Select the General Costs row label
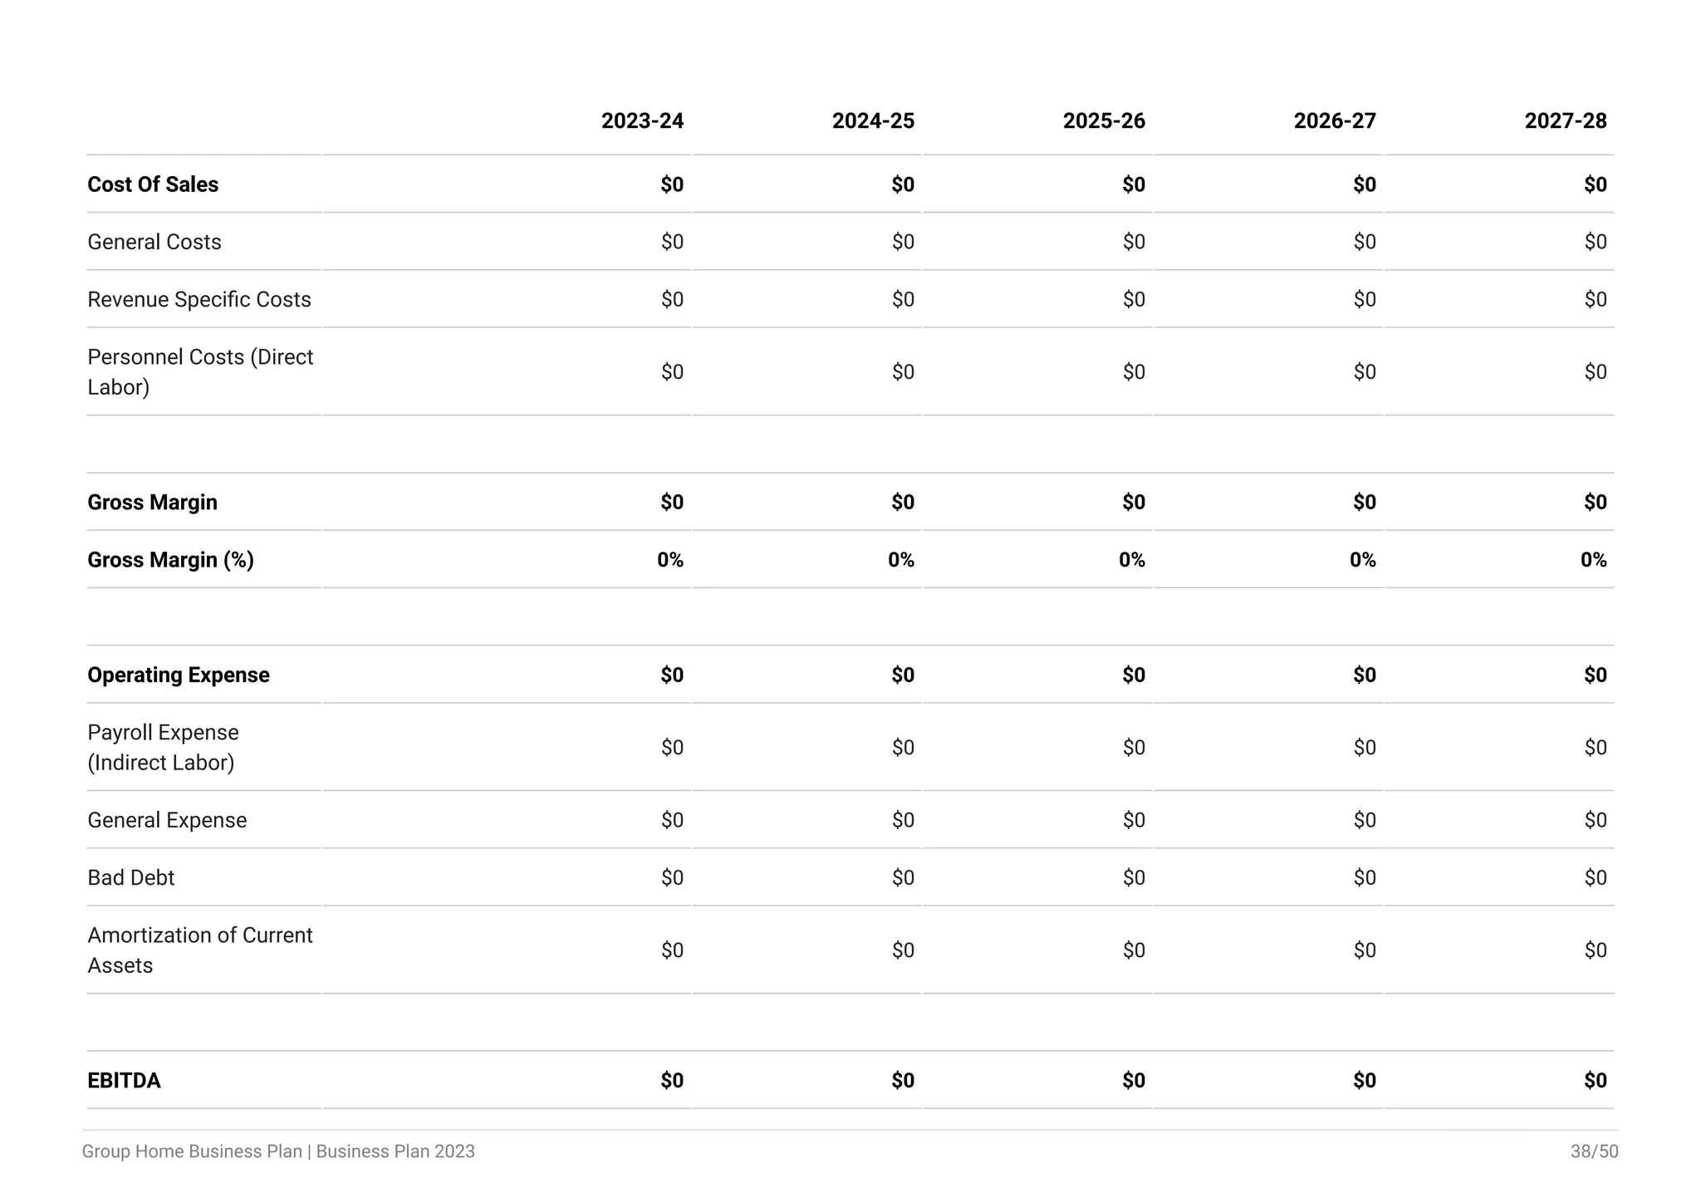1701x1203 pixels. (154, 242)
